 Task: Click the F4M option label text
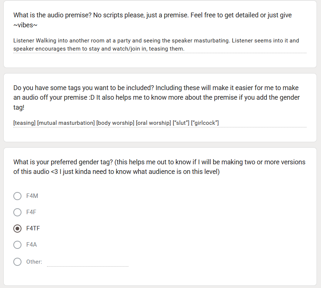pyautogui.click(x=32, y=196)
